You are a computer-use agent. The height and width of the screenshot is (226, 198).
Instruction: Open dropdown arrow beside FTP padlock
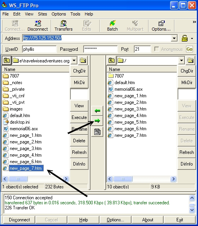tap(192, 38)
